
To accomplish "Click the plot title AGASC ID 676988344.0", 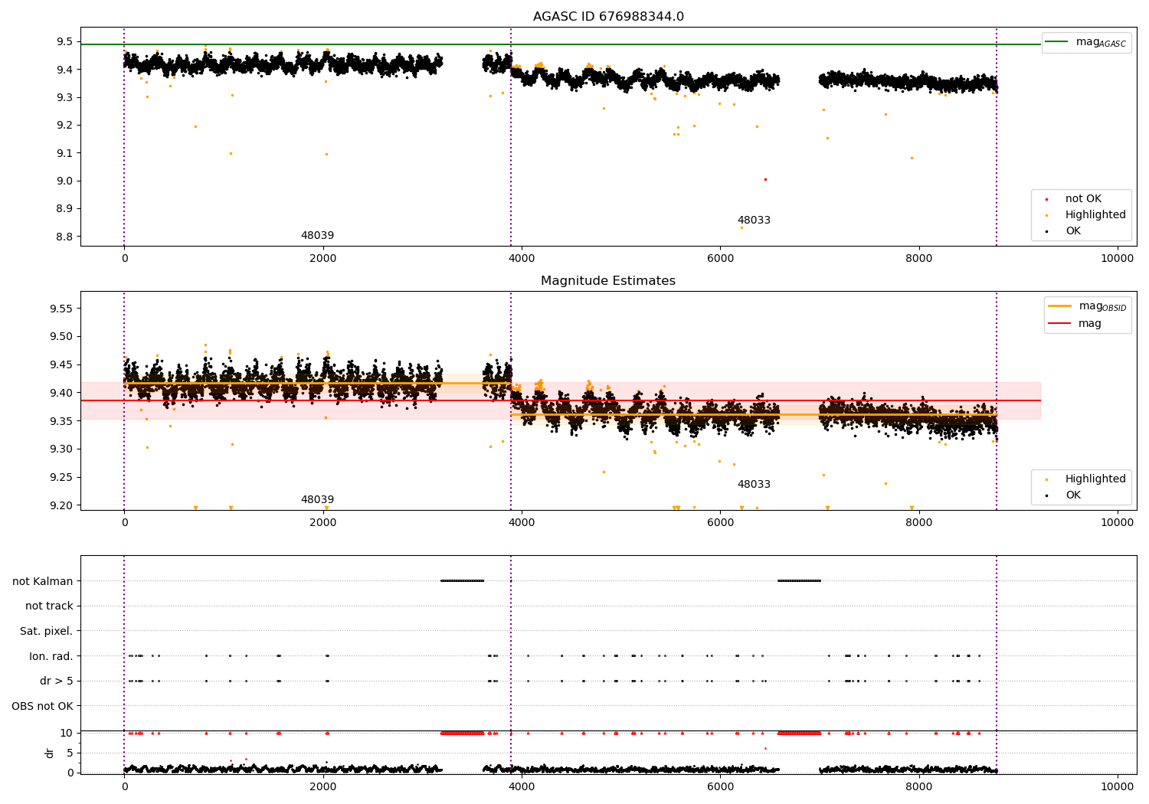I will coord(608,17).
